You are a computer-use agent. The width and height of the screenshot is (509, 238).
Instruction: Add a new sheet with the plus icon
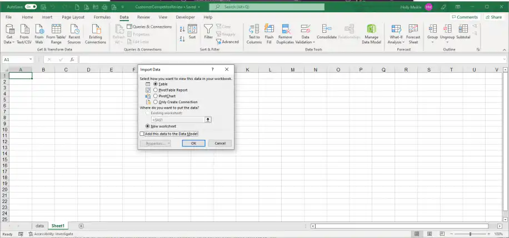click(x=81, y=226)
